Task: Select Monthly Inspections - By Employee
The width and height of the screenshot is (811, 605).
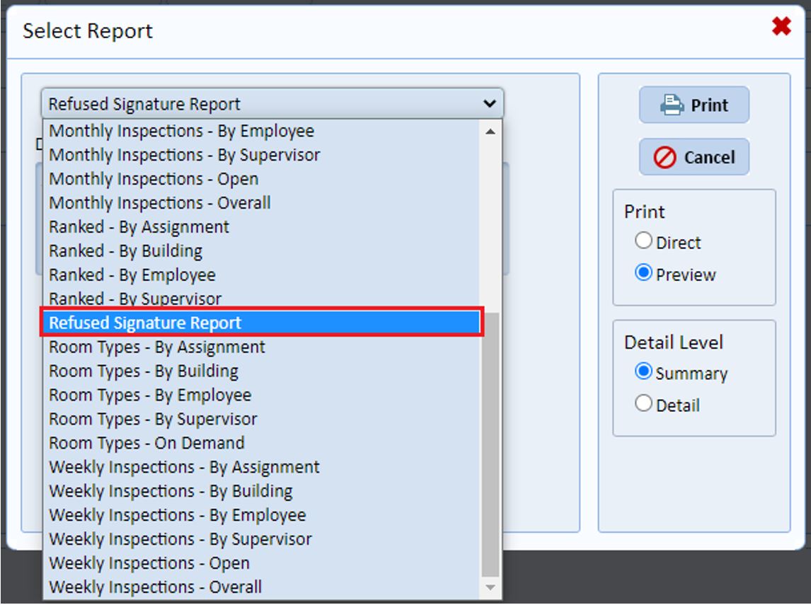Action: click(x=181, y=131)
